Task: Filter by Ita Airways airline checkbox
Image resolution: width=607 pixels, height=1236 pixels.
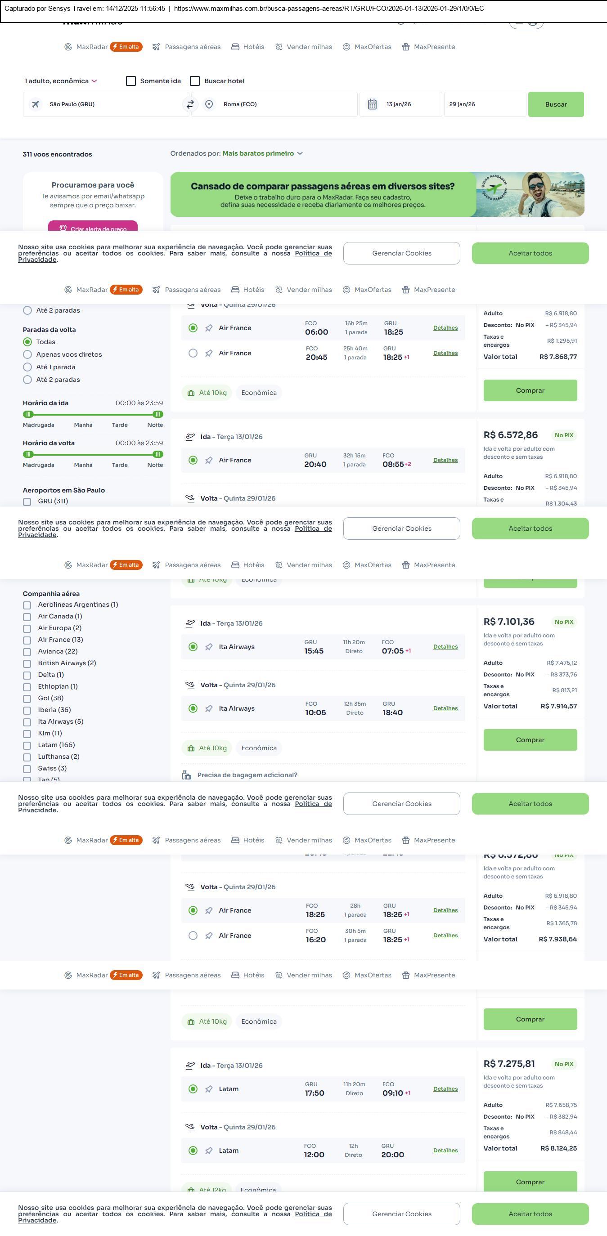Action: click(27, 722)
